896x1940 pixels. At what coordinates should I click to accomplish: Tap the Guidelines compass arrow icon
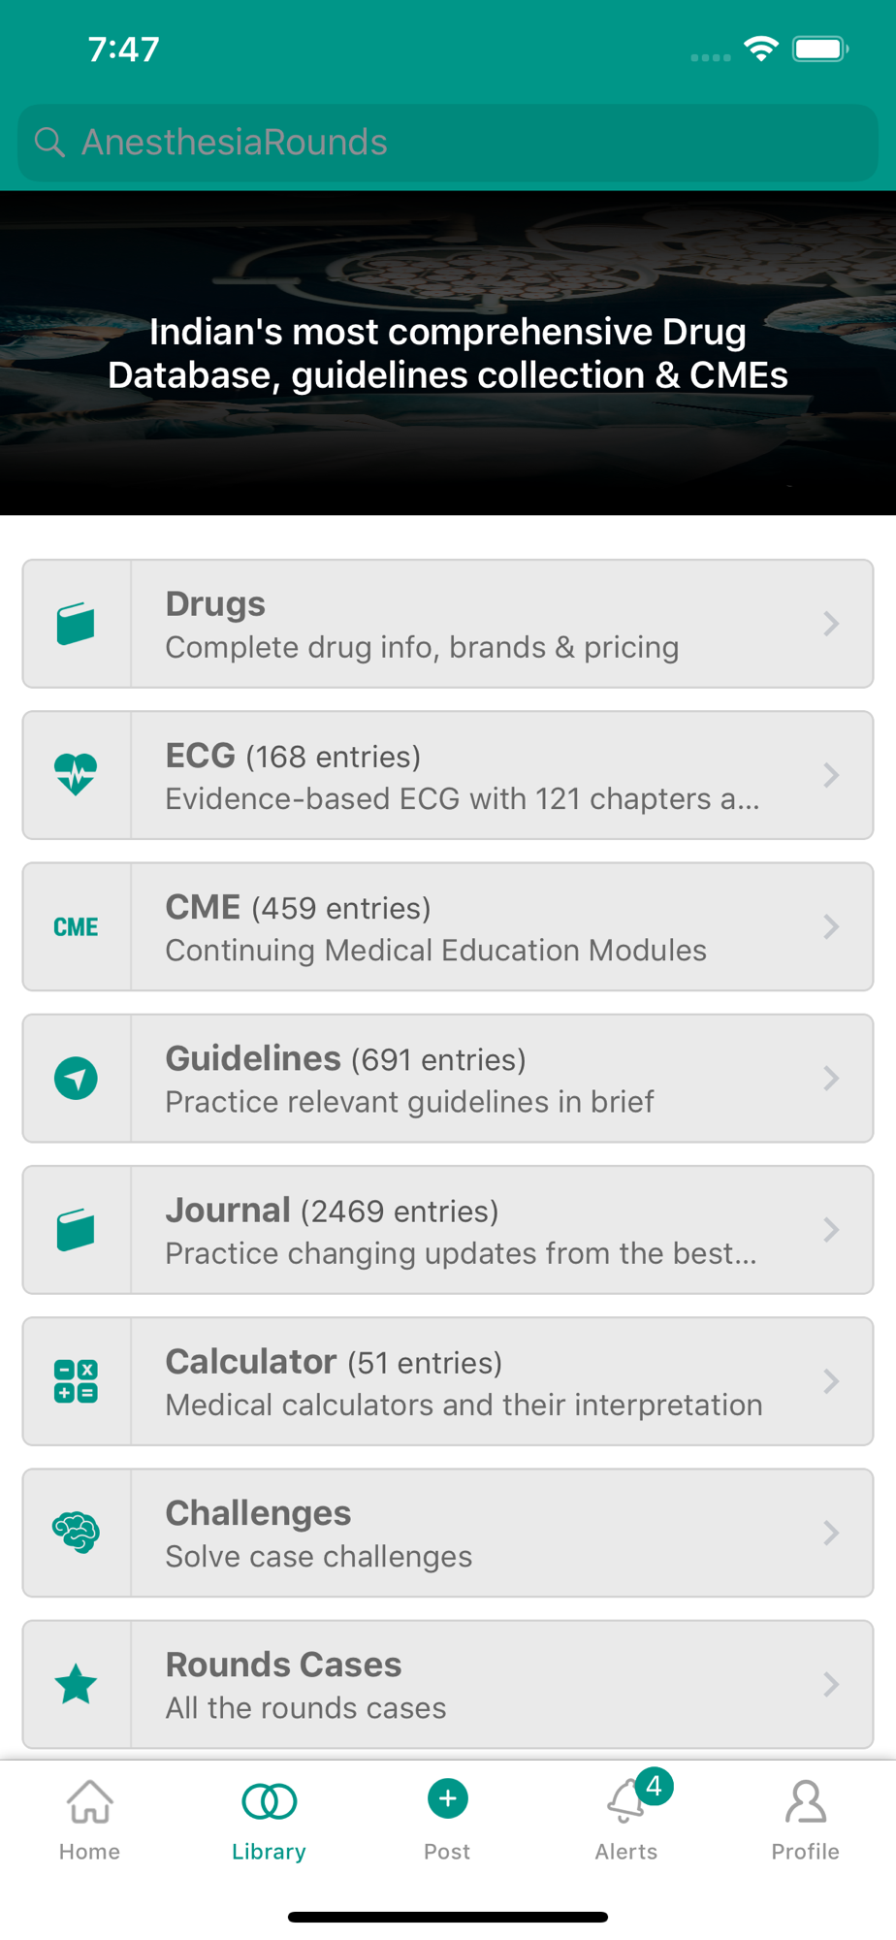(76, 1079)
